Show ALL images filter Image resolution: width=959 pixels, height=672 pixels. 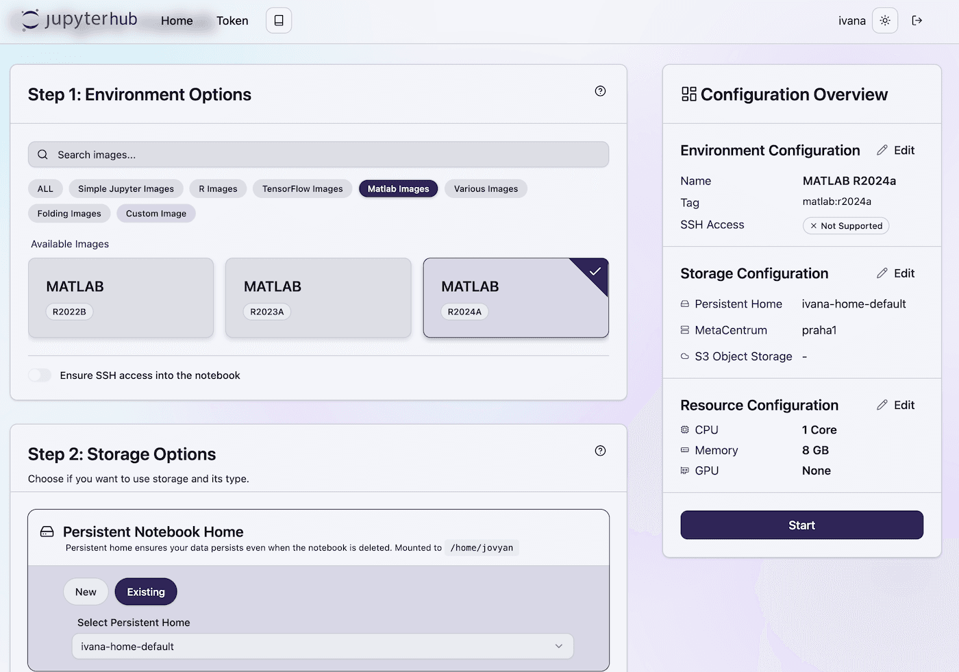[x=45, y=189]
